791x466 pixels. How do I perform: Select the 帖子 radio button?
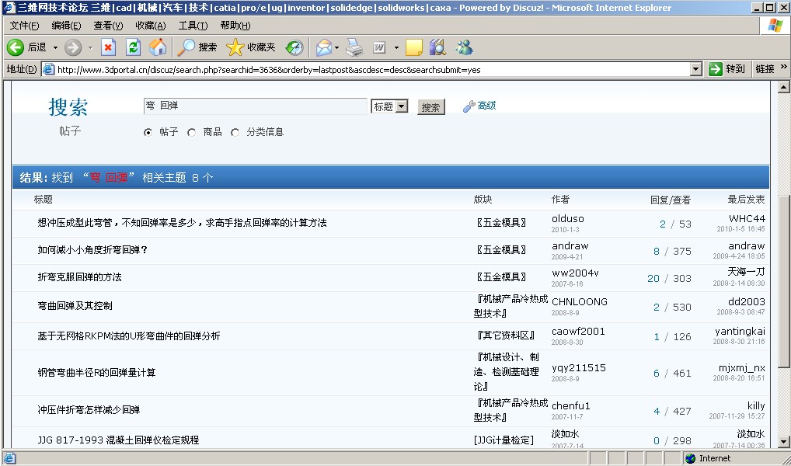(x=148, y=132)
